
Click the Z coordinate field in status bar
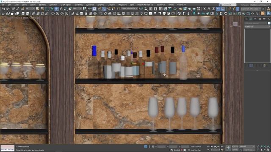[x=185, y=147]
